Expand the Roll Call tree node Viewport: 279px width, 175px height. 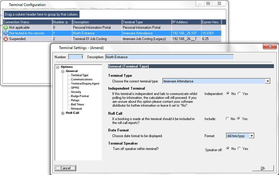(63, 113)
